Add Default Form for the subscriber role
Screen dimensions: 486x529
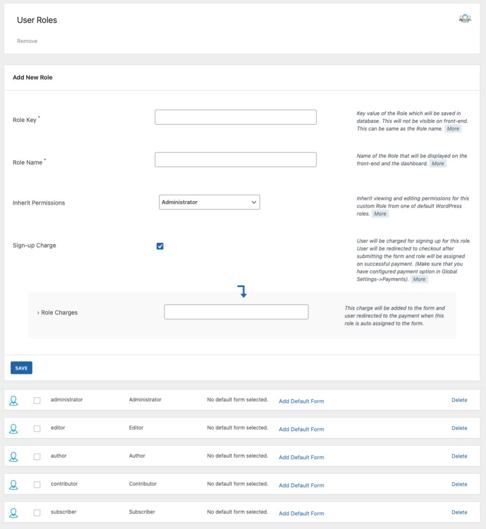click(x=301, y=513)
